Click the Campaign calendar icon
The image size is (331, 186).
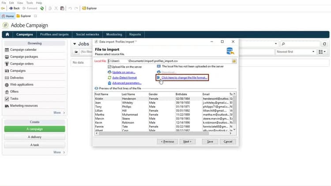click(x=7, y=49)
